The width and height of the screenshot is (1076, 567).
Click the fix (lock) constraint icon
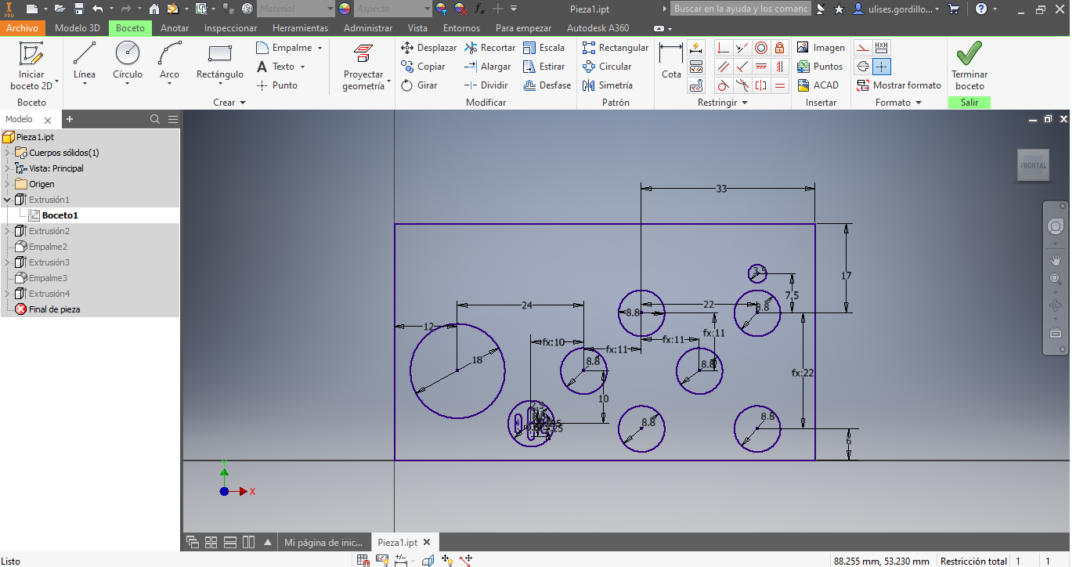tap(779, 48)
